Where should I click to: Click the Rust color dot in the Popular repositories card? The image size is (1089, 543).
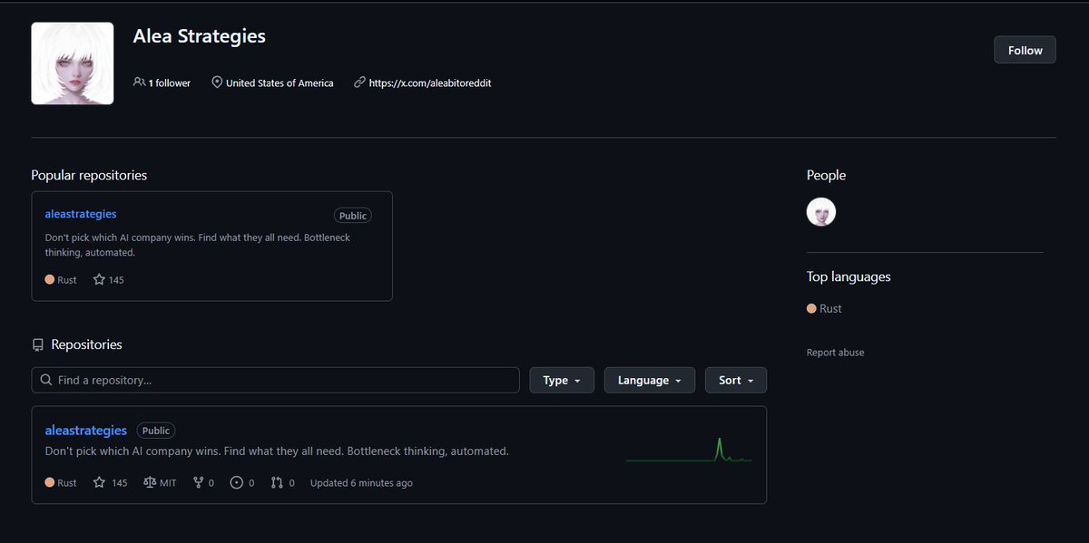[50, 280]
